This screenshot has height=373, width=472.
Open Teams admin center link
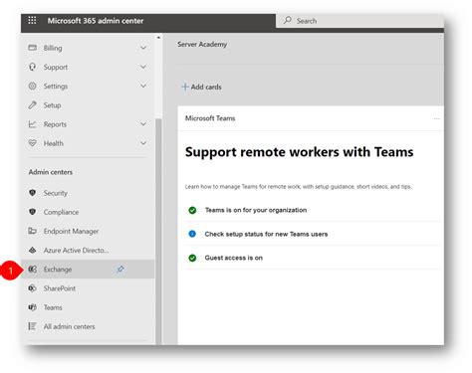pyautogui.click(x=89, y=307)
